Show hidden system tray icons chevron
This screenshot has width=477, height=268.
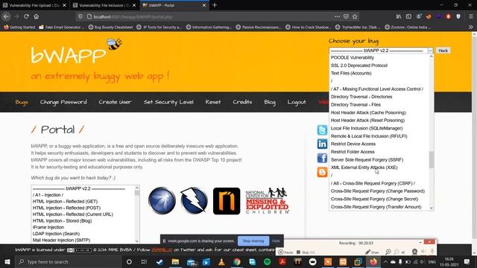385,261
